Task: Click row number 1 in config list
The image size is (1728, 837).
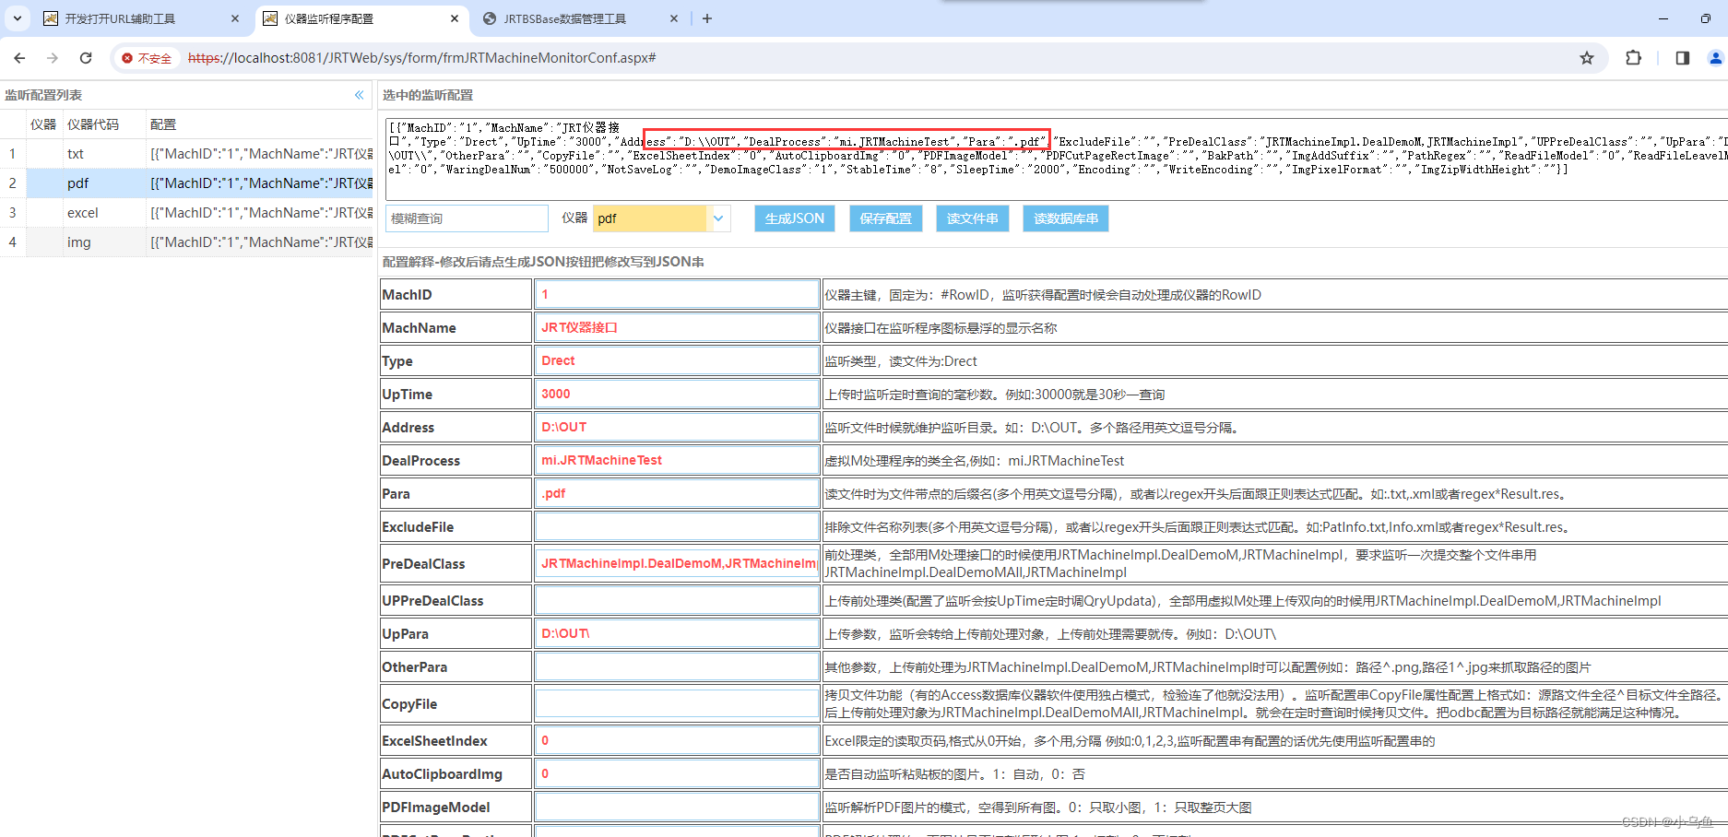Action: click(x=13, y=154)
